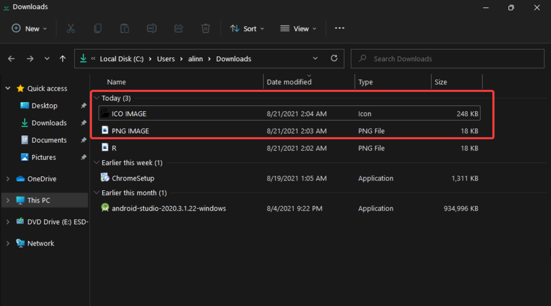Navigate back with the left arrow
Viewport: 551px width, 306px height.
point(11,59)
